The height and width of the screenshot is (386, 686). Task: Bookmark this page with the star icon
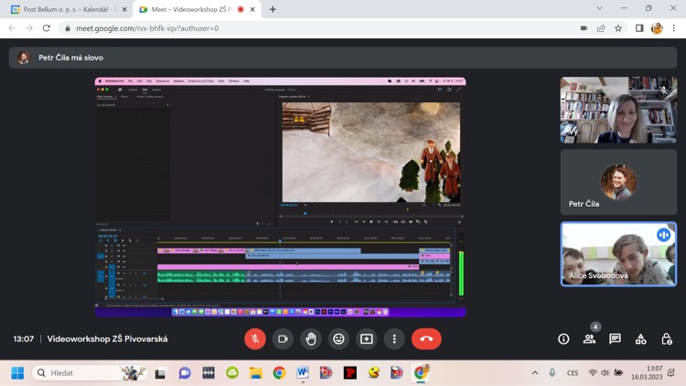tap(618, 28)
